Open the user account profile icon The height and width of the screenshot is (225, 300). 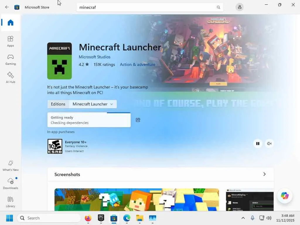pyautogui.click(x=240, y=7)
